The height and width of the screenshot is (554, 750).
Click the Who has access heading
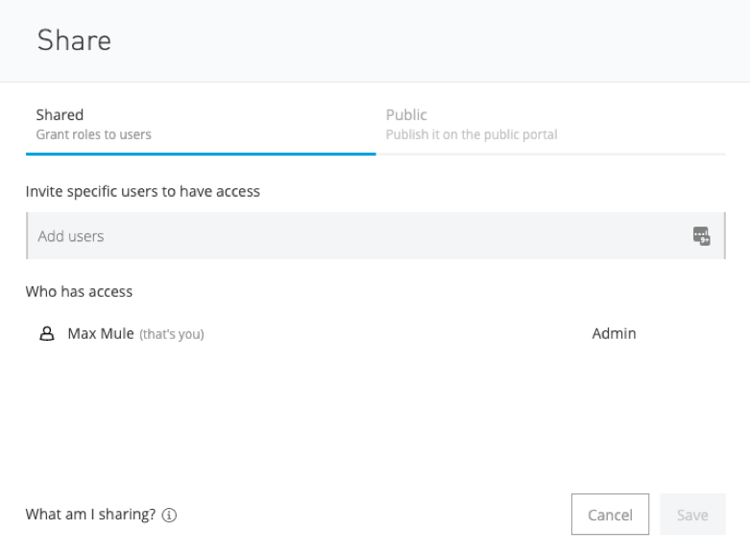pyautogui.click(x=79, y=291)
